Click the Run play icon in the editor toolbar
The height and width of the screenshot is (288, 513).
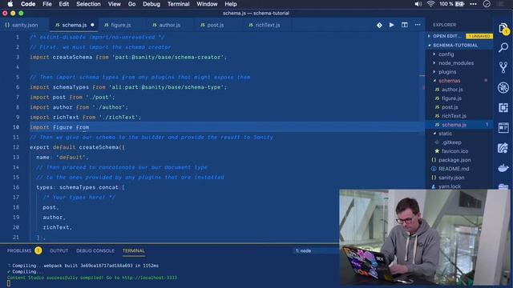392,25
